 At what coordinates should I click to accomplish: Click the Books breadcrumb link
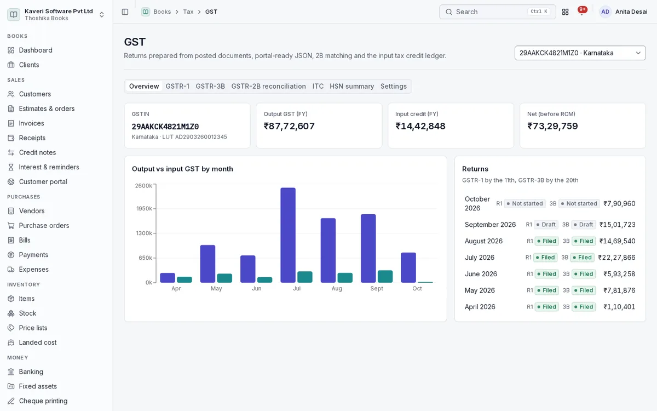[x=162, y=12]
